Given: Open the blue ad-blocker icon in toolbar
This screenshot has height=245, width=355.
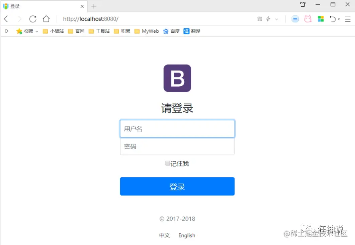Looking at the screenshot, I should (x=295, y=19).
